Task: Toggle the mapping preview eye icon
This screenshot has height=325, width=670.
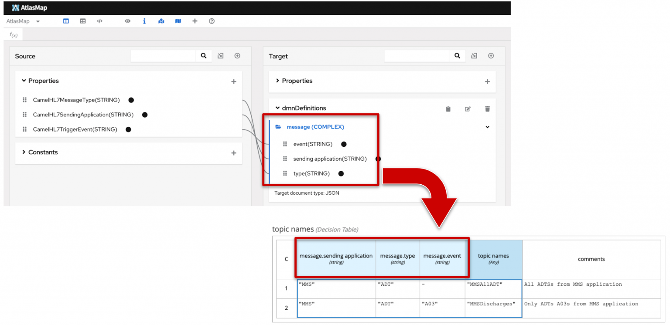Action: click(127, 21)
